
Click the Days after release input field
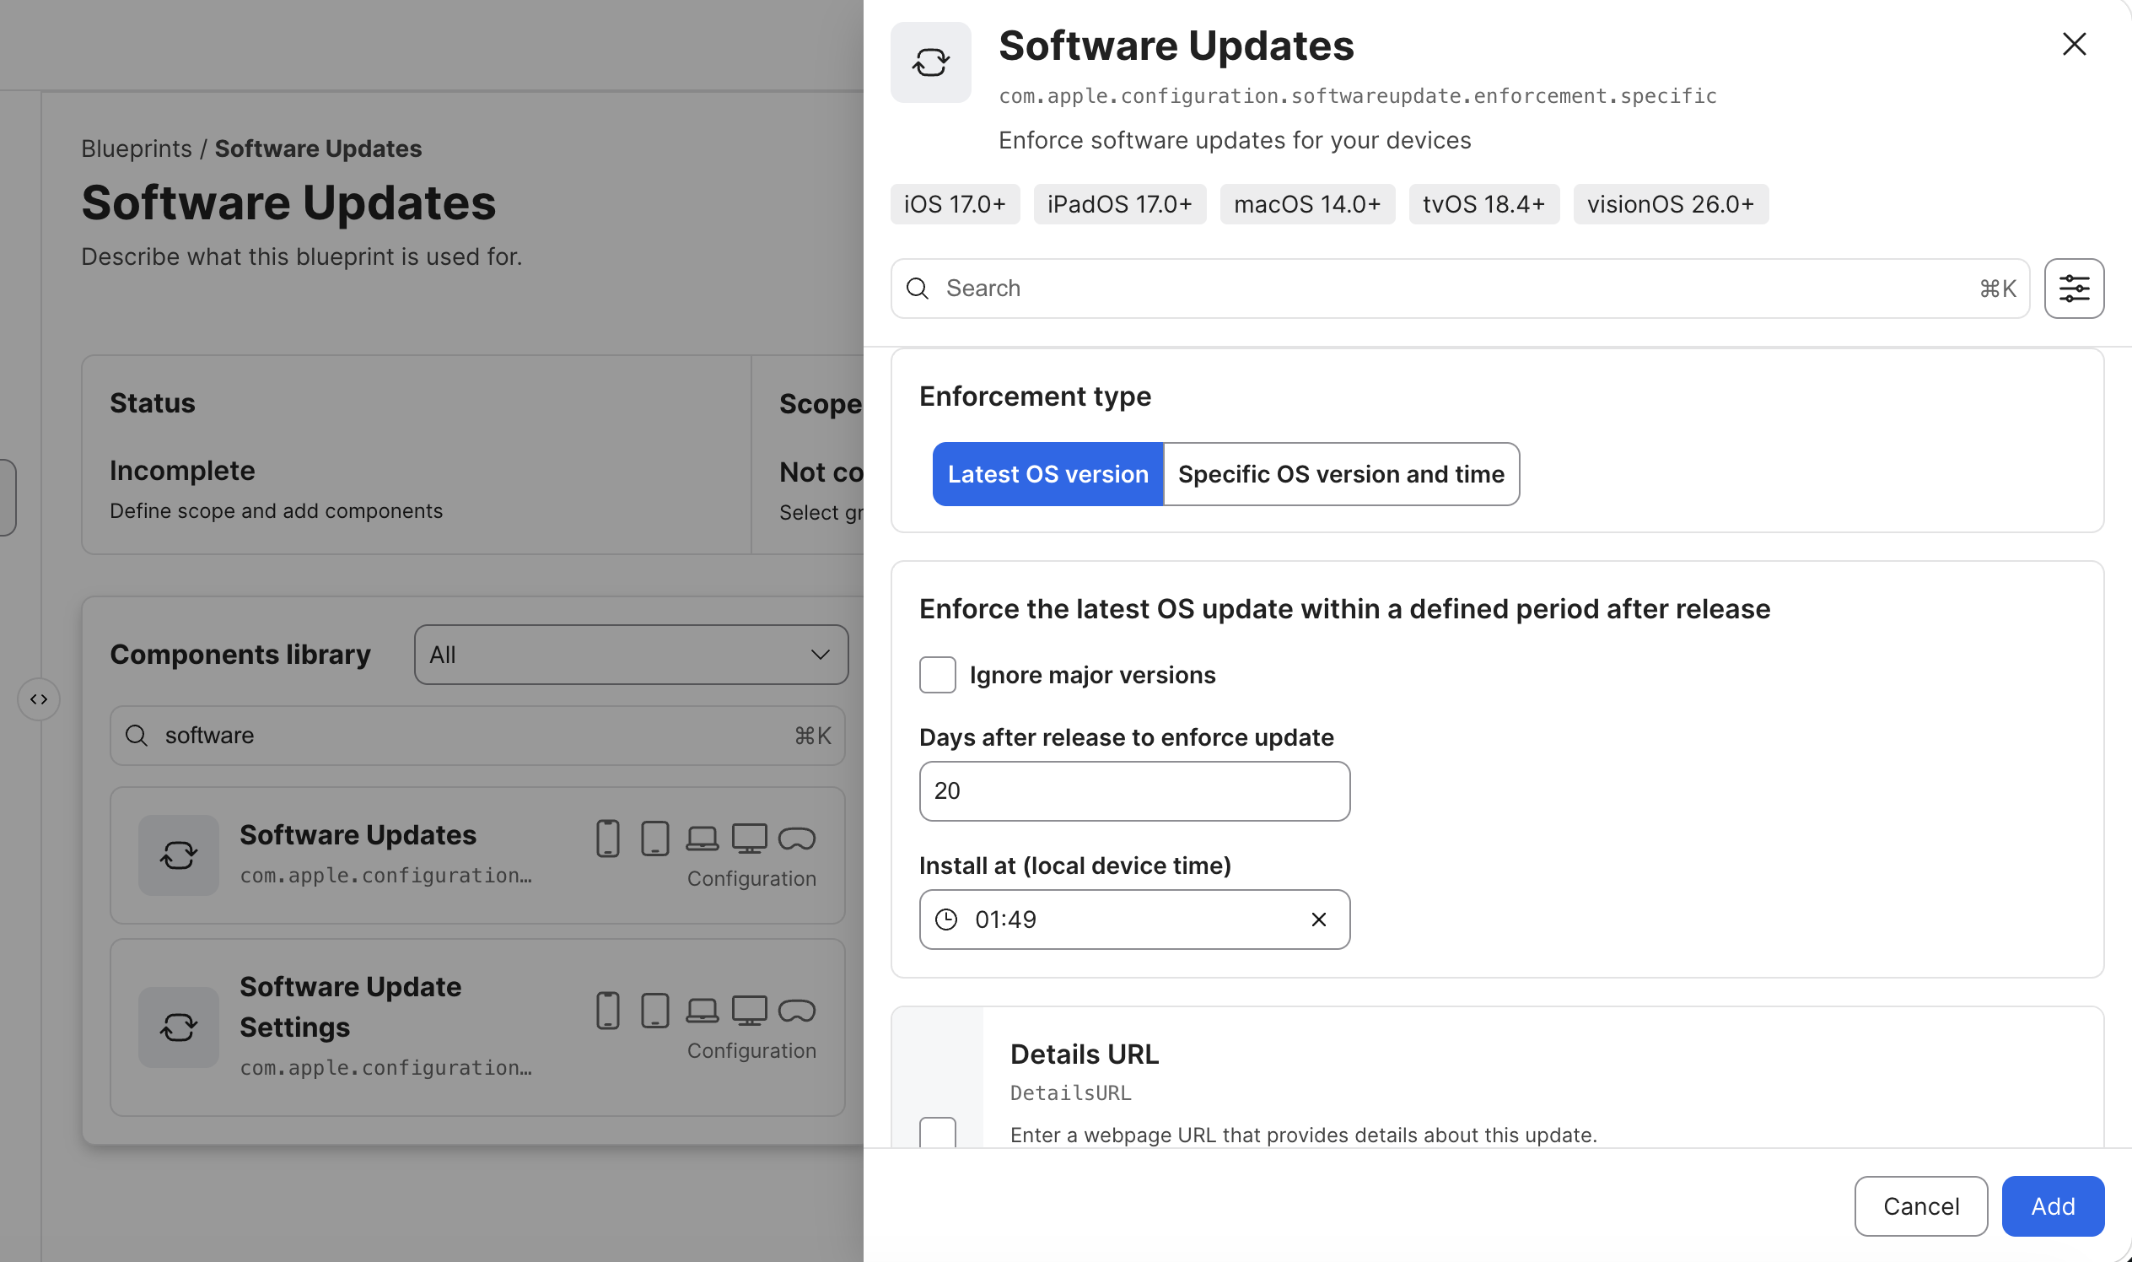click(x=1134, y=791)
